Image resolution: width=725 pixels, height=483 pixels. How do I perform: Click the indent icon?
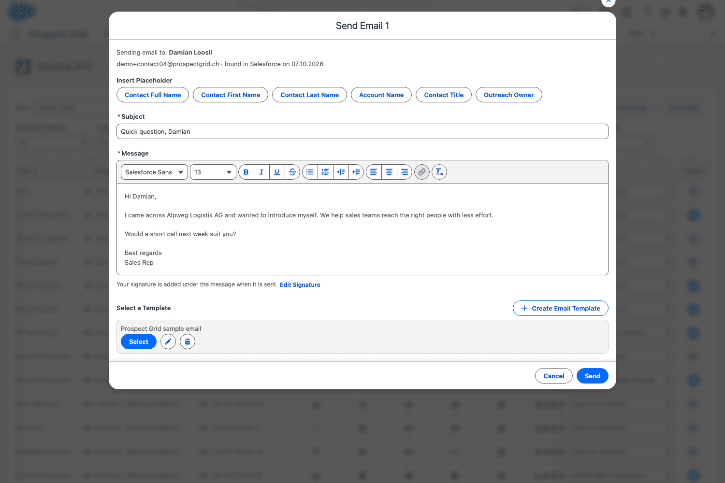pos(341,172)
